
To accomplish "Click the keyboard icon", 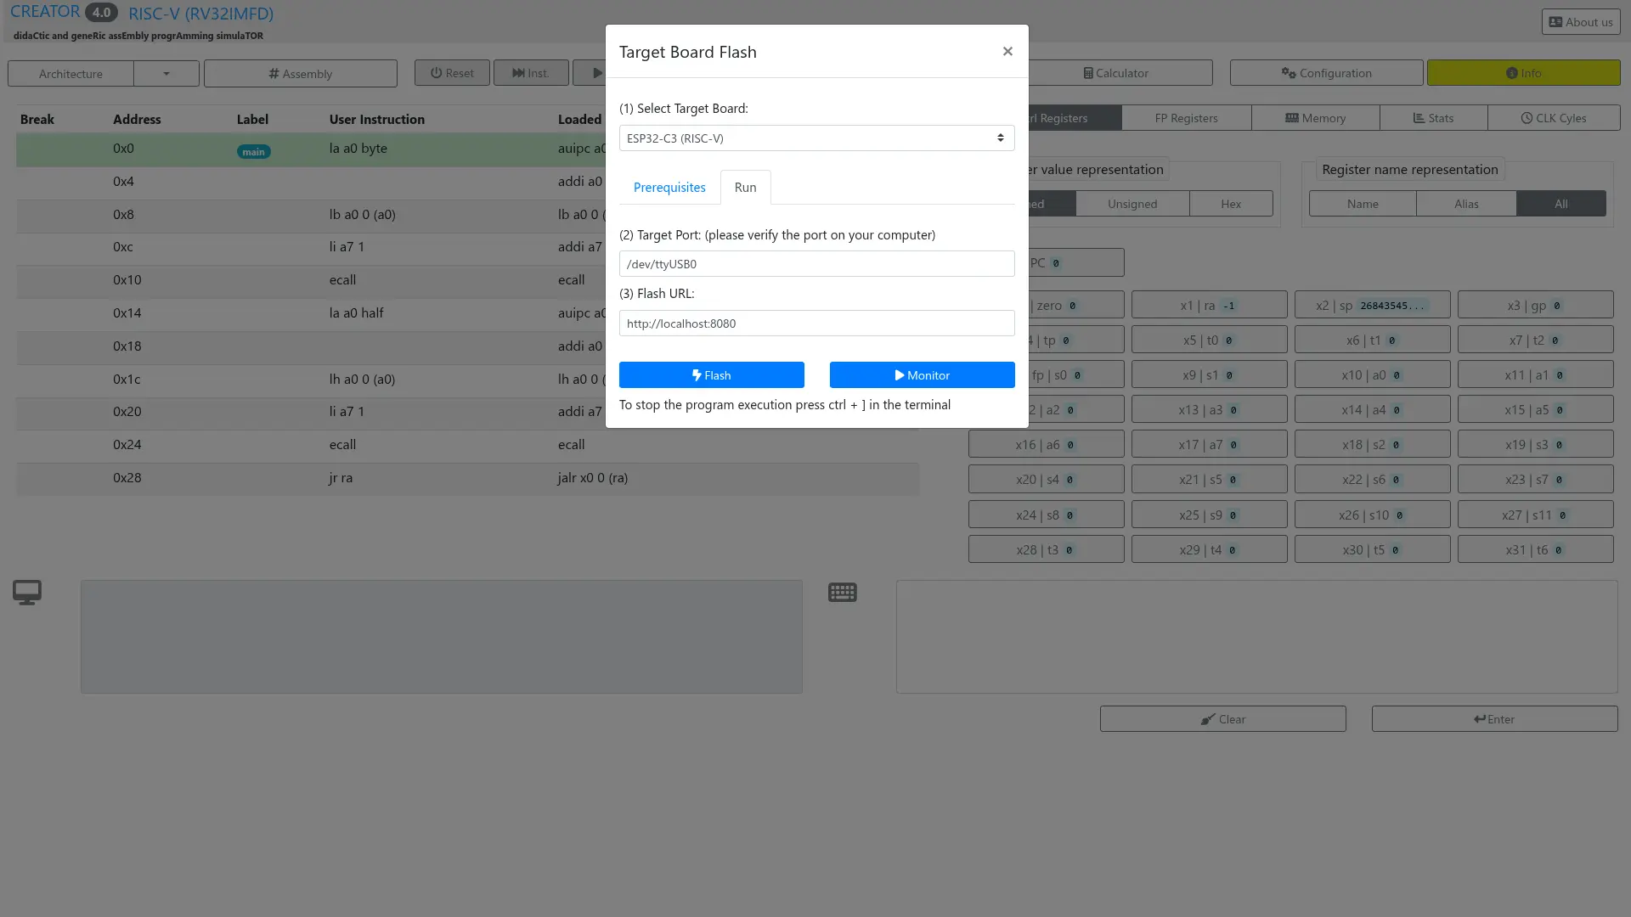I will click(843, 592).
